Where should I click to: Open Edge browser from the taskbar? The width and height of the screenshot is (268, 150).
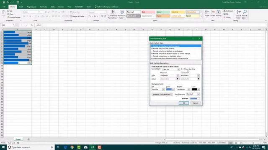(65, 147)
